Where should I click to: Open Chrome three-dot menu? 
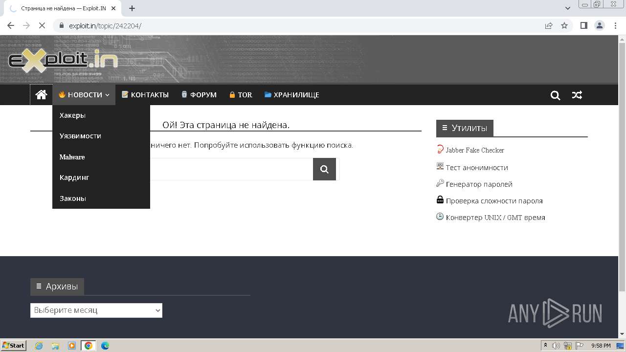click(615, 25)
